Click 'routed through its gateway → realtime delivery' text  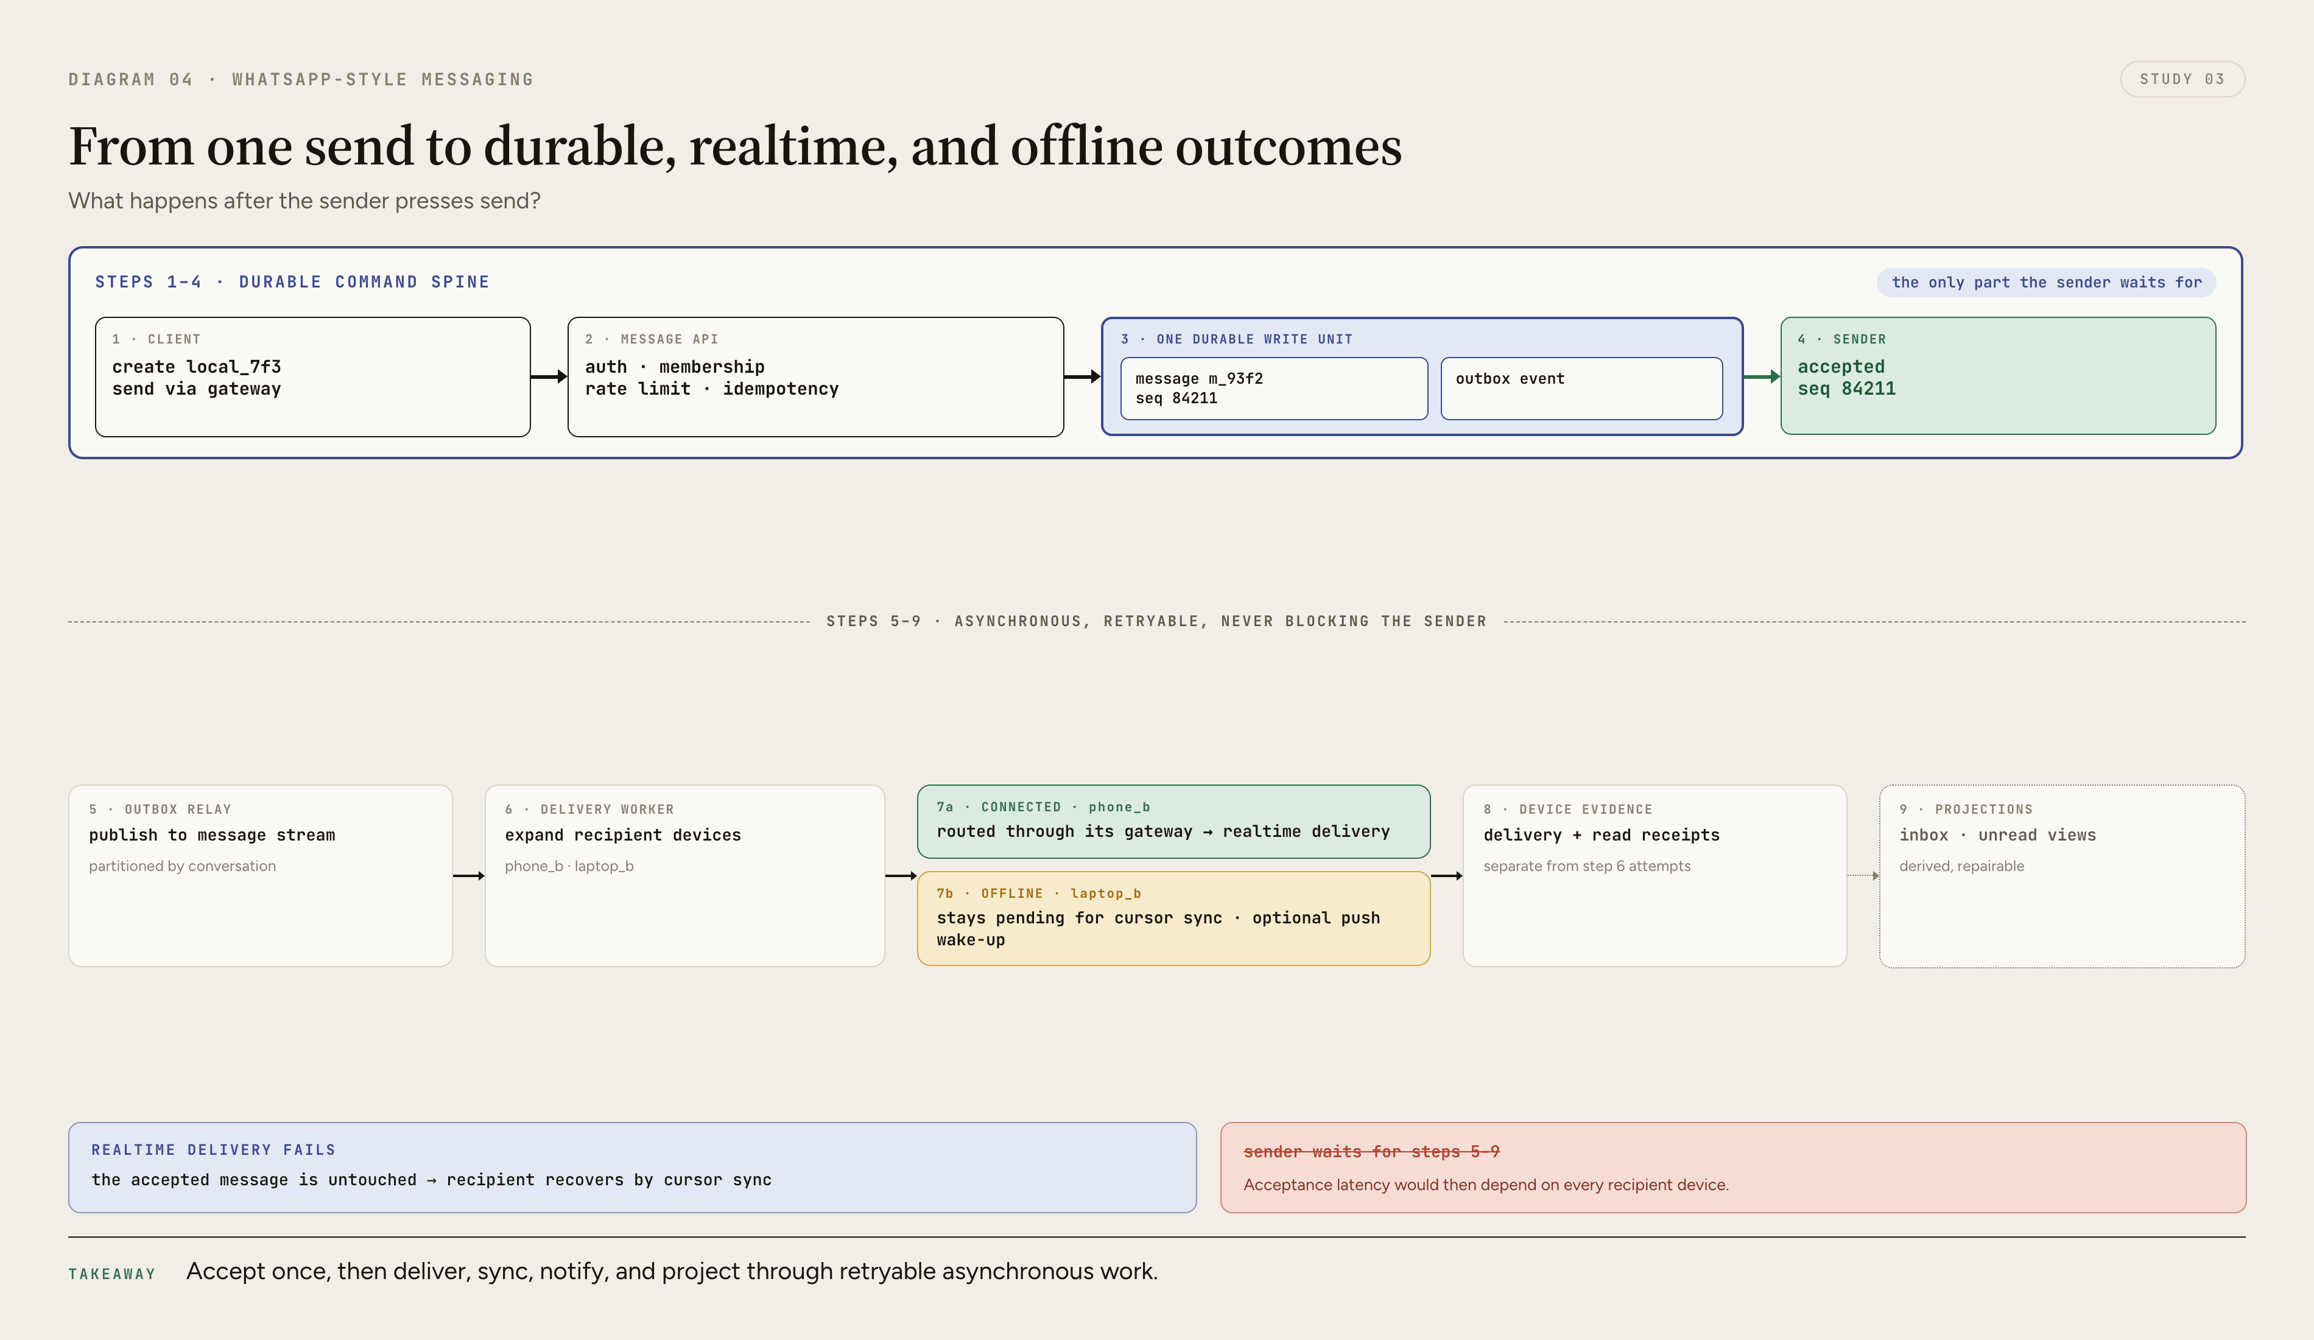[x=1164, y=831]
